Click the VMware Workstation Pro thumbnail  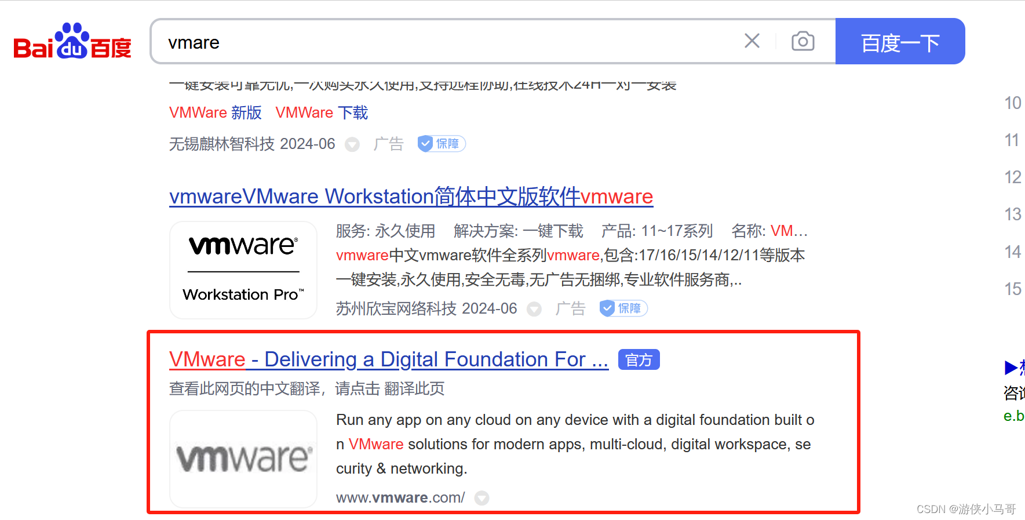coord(243,270)
